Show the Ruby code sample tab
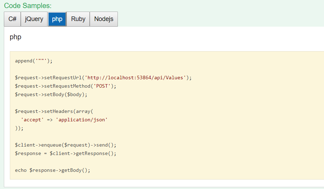324x189 pixels. pyautogui.click(x=78, y=19)
